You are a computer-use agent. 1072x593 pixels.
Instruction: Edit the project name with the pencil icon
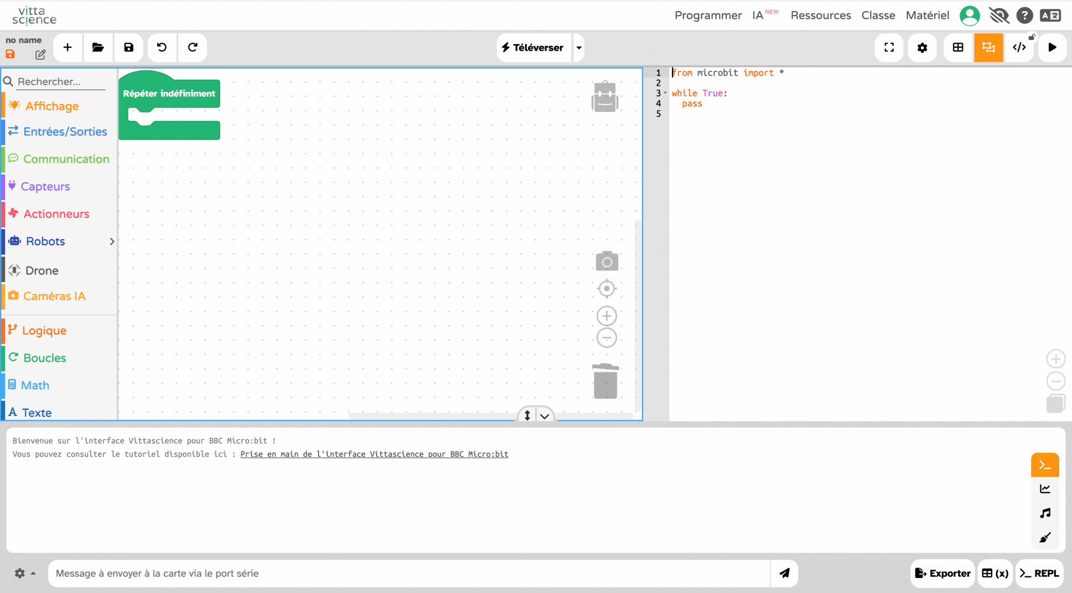click(x=40, y=55)
